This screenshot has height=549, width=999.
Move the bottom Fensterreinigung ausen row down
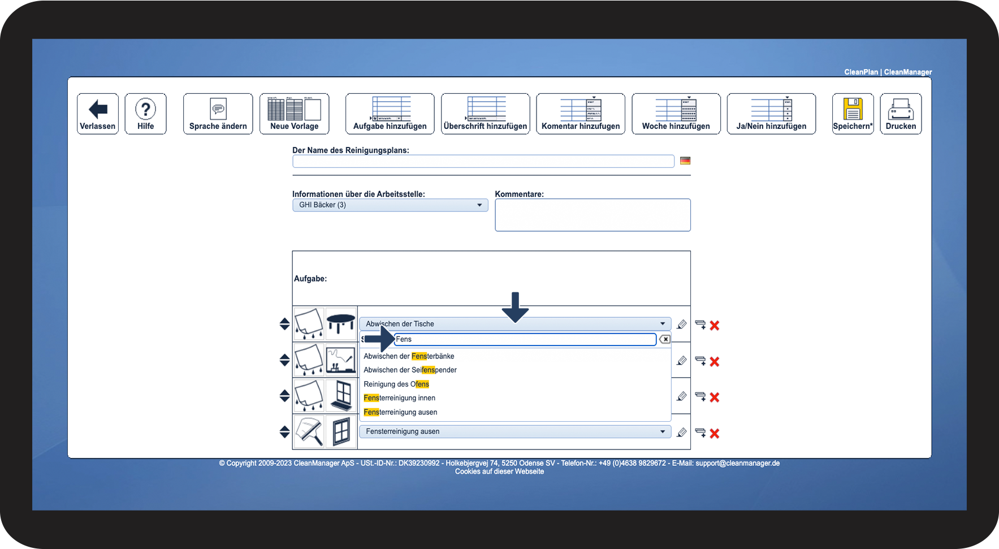click(x=284, y=435)
